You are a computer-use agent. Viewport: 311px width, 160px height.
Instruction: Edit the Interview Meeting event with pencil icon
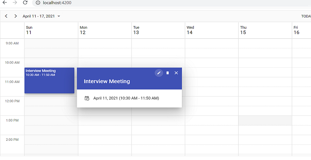tap(159, 73)
